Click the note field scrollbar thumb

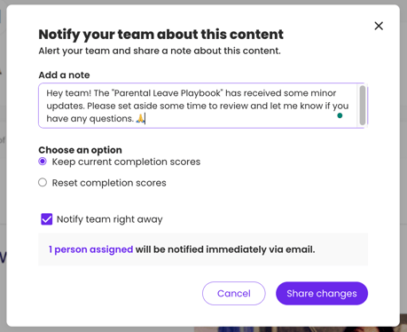[x=363, y=106]
